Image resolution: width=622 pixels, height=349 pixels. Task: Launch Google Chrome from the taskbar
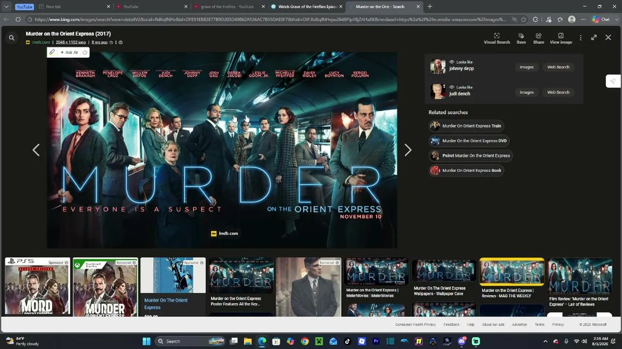(305, 341)
